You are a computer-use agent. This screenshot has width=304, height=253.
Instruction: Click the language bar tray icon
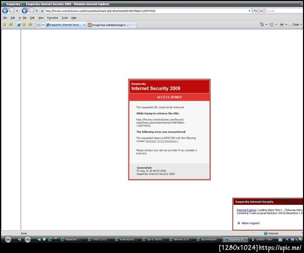pyautogui.click(x=280, y=240)
